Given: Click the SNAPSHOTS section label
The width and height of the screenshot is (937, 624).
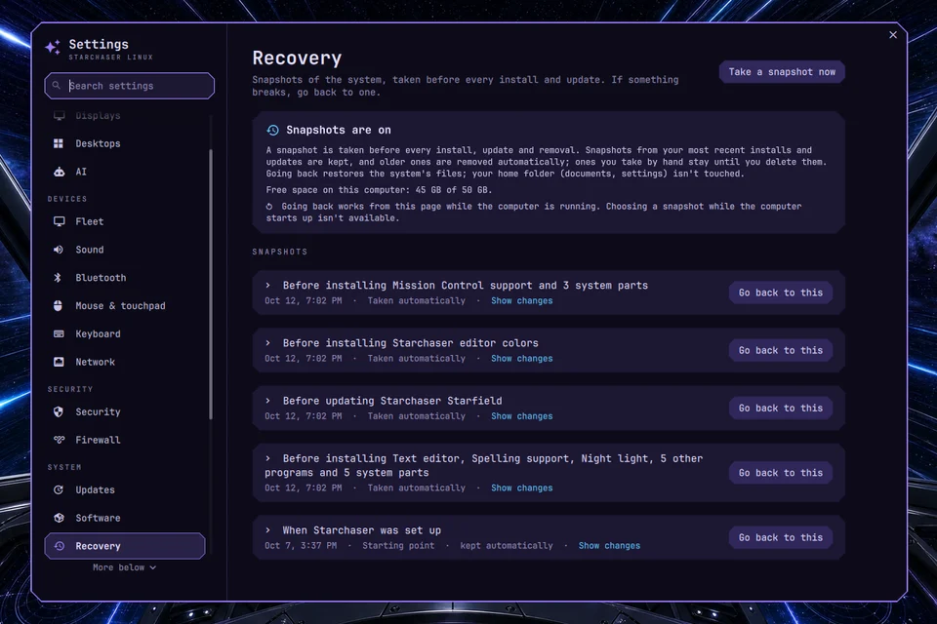Looking at the screenshot, I should point(280,252).
